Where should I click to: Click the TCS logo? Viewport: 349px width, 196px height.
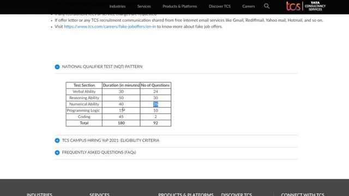coord(293,6)
